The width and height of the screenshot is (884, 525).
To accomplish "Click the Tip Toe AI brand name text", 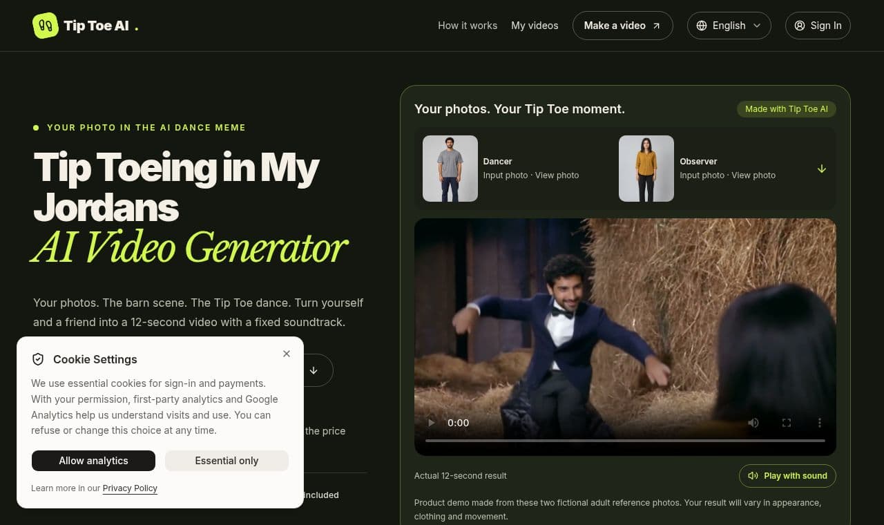I will 96,26.
